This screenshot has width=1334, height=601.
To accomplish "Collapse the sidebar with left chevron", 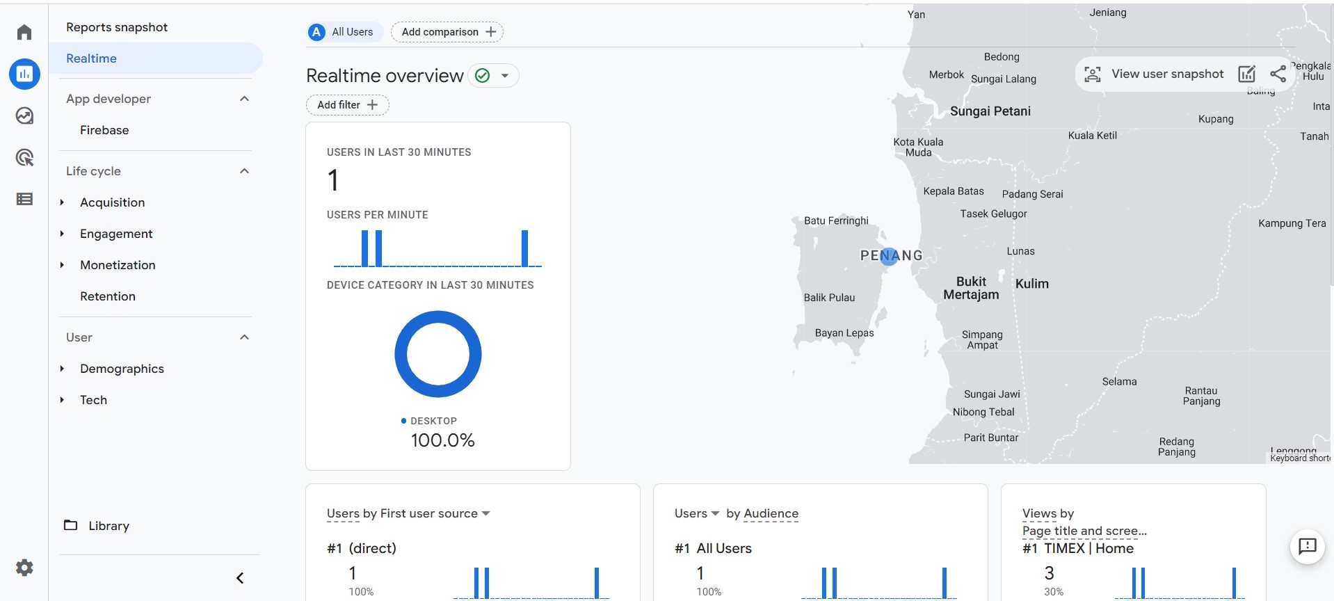I will tap(240, 578).
